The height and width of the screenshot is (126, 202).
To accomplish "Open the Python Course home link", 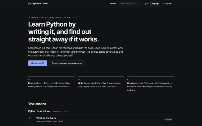I will tap(38, 3).
